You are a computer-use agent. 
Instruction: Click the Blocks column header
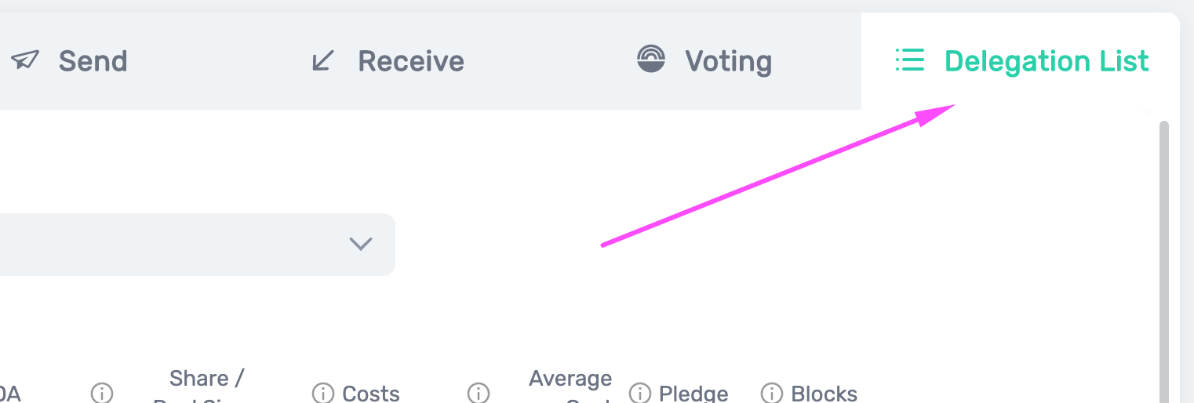pyautogui.click(x=824, y=393)
